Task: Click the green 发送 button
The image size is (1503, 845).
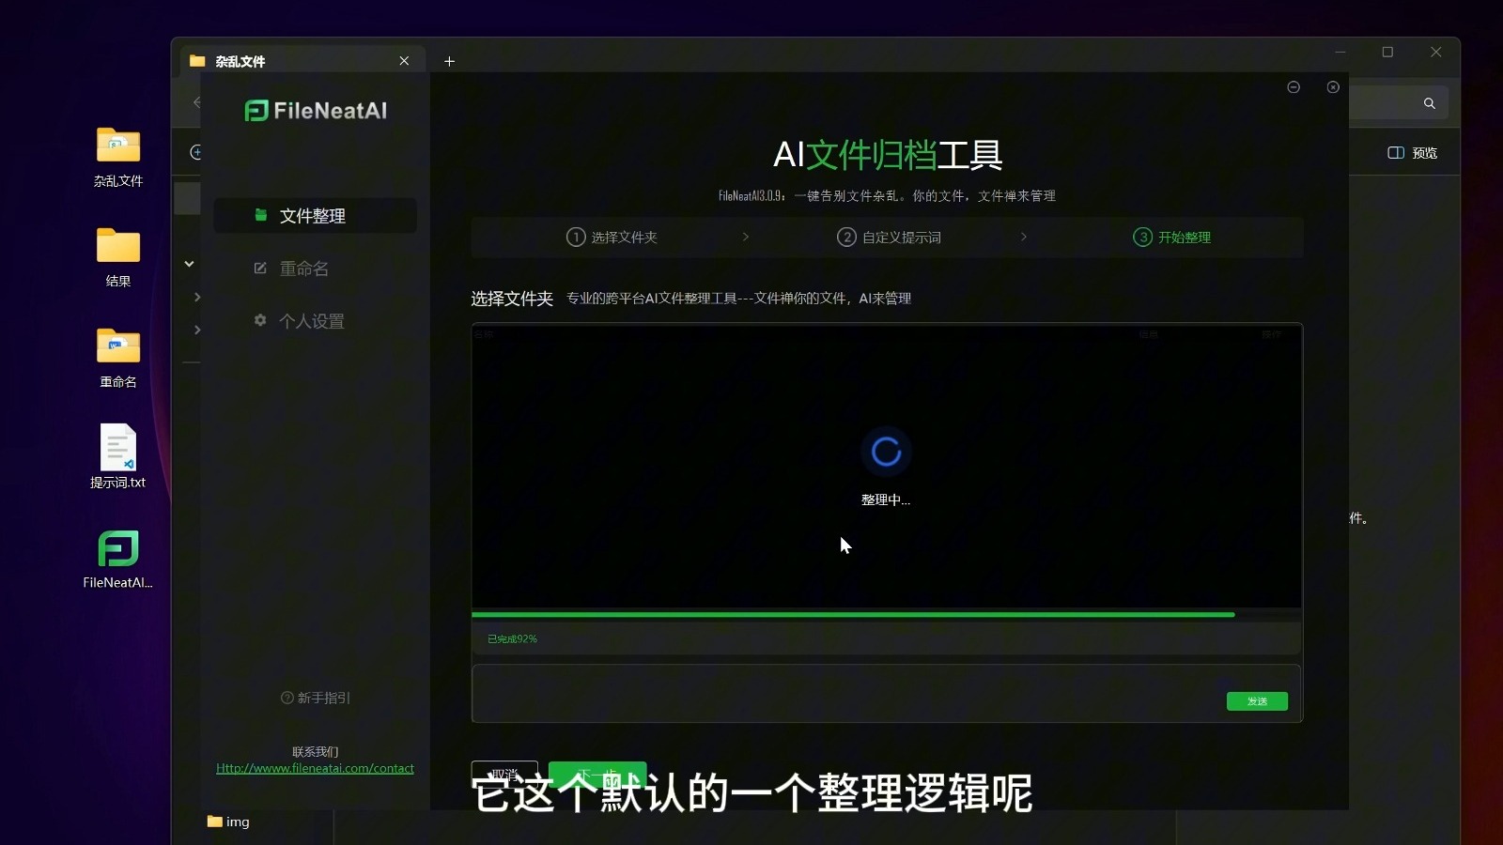Action: 1257,701
